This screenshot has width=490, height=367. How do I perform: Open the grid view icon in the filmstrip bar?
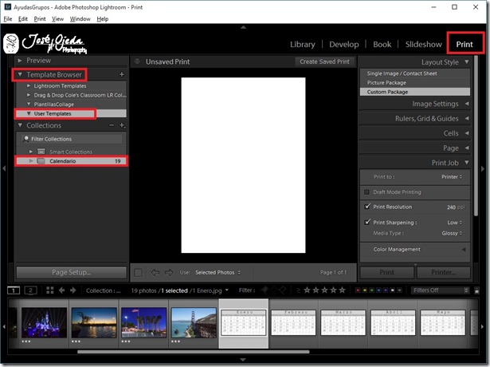coord(50,290)
